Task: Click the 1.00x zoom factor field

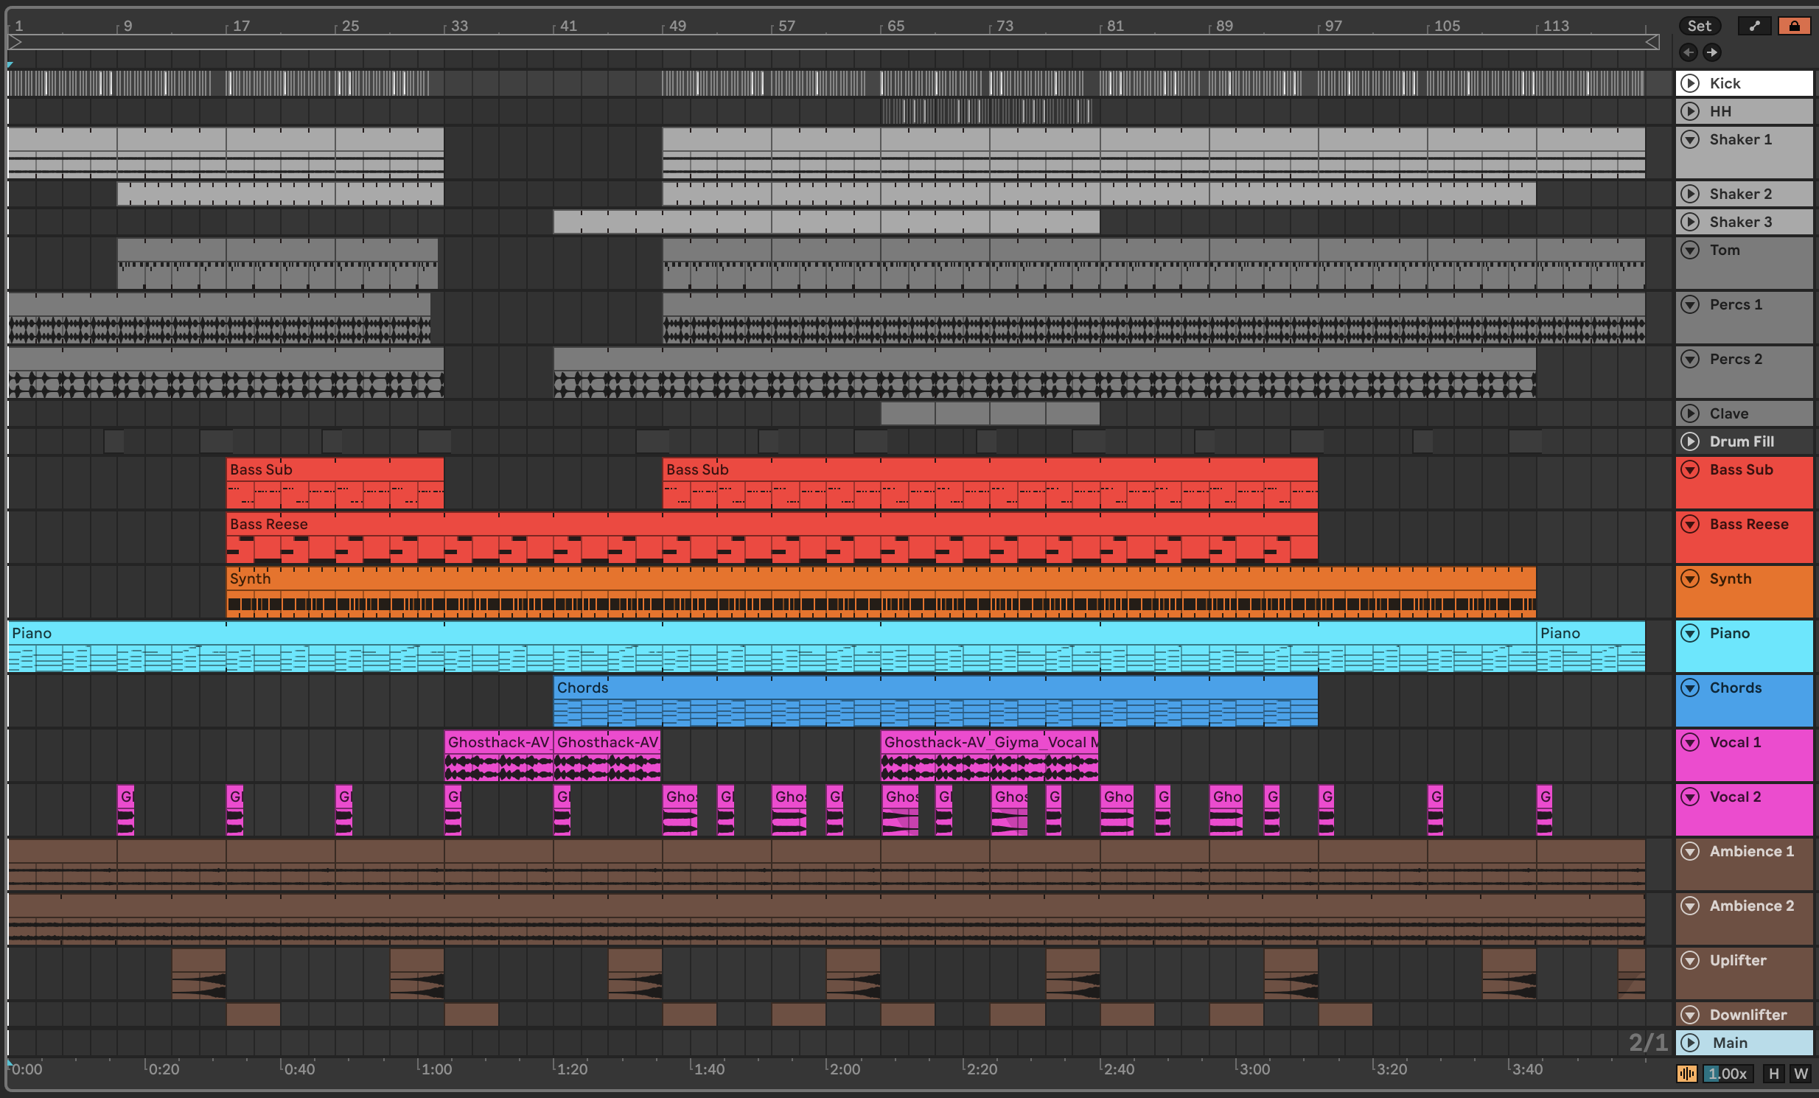Action: [x=1728, y=1074]
